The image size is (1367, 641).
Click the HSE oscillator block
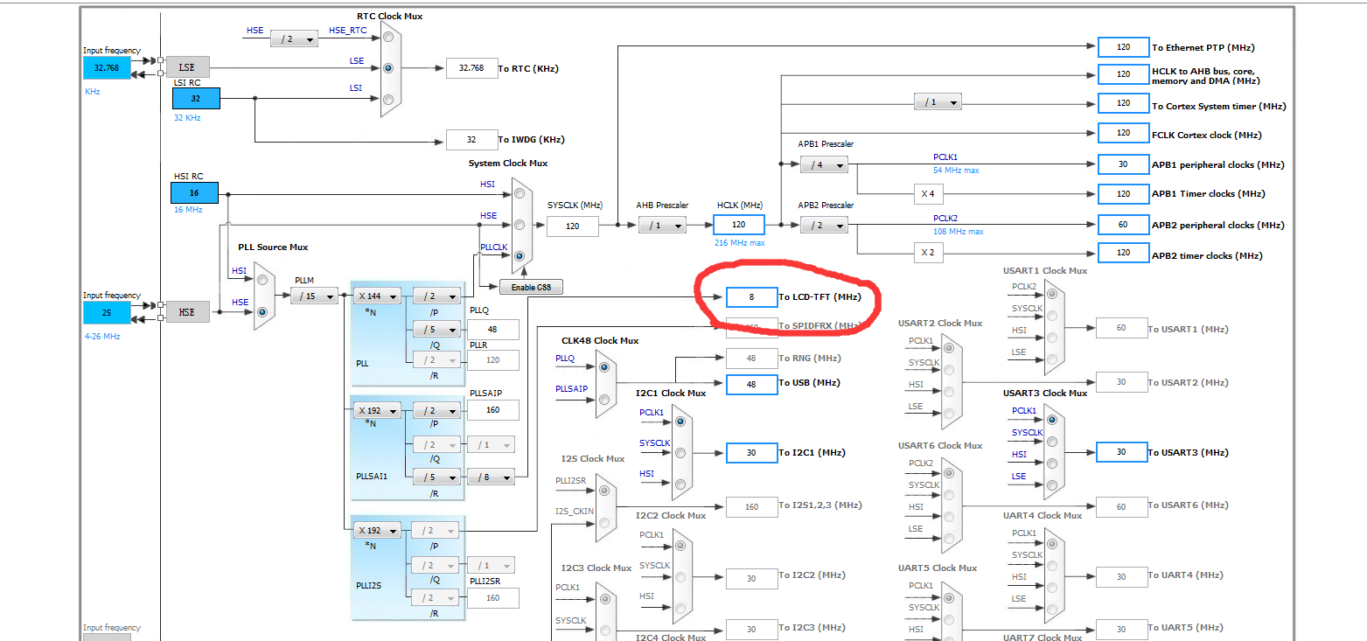tap(187, 311)
